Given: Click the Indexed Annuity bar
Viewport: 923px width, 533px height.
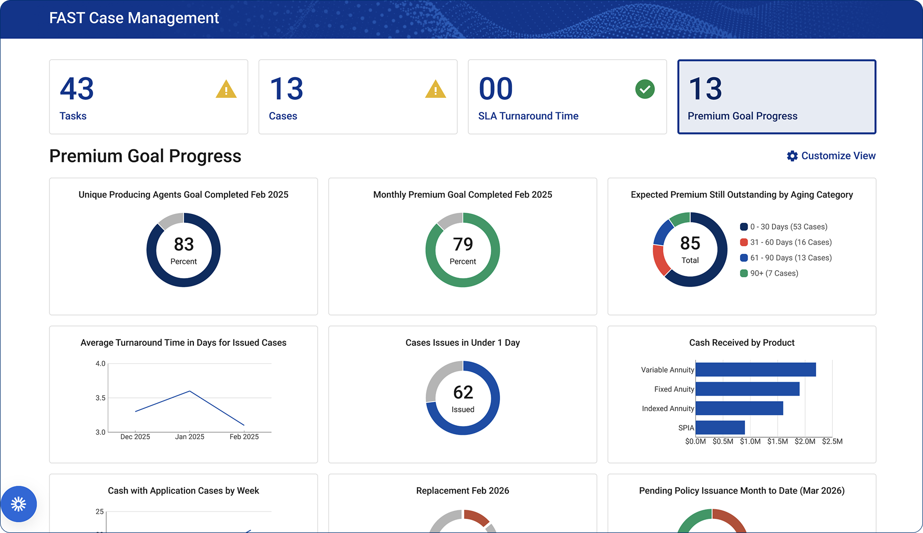Looking at the screenshot, I should tap(740, 408).
